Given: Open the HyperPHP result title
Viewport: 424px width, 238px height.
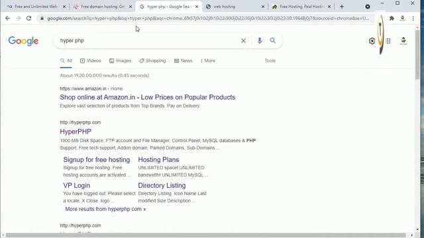Looking at the screenshot, I should click(x=76, y=132).
